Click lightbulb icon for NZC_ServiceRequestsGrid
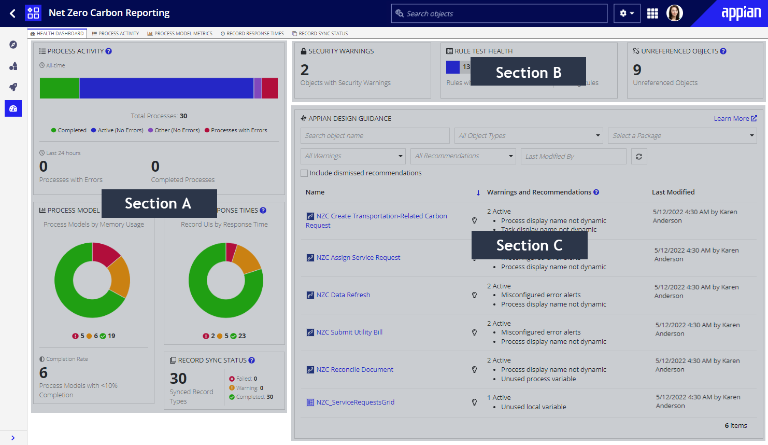 pyautogui.click(x=474, y=402)
